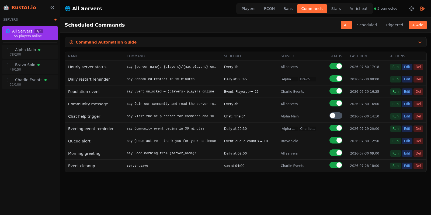The image size is (431, 215).
Task: Select the All Servers sidebar entry
Action: tap(30, 33)
